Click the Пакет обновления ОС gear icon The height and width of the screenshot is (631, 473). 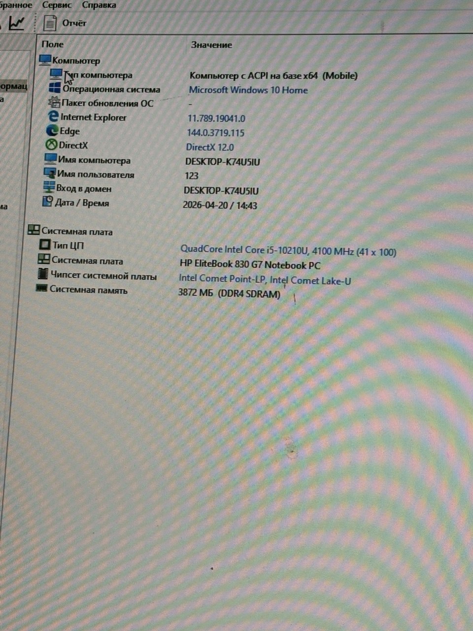(54, 103)
